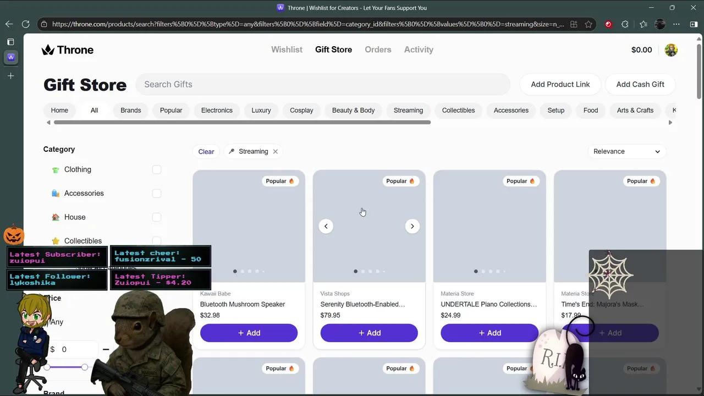Bookmark this page with star icon

coord(588,24)
